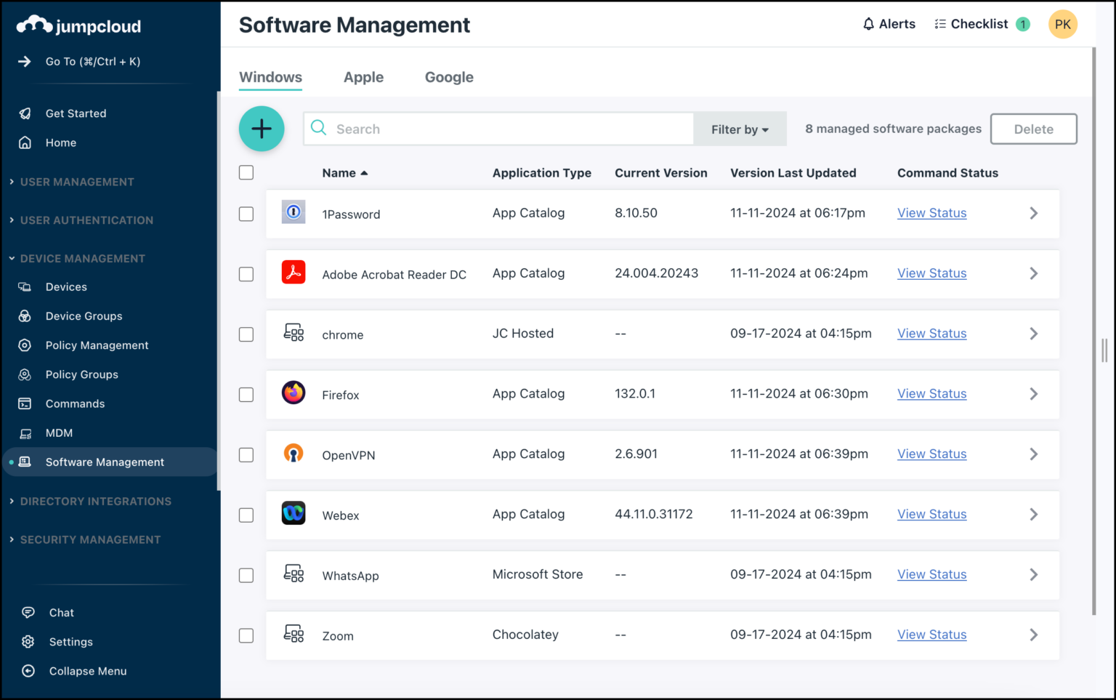Image resolution: width=1116 pixels, height=700 pixels.
Task: Click the 1Password application icon
Action: pos(294,213)
